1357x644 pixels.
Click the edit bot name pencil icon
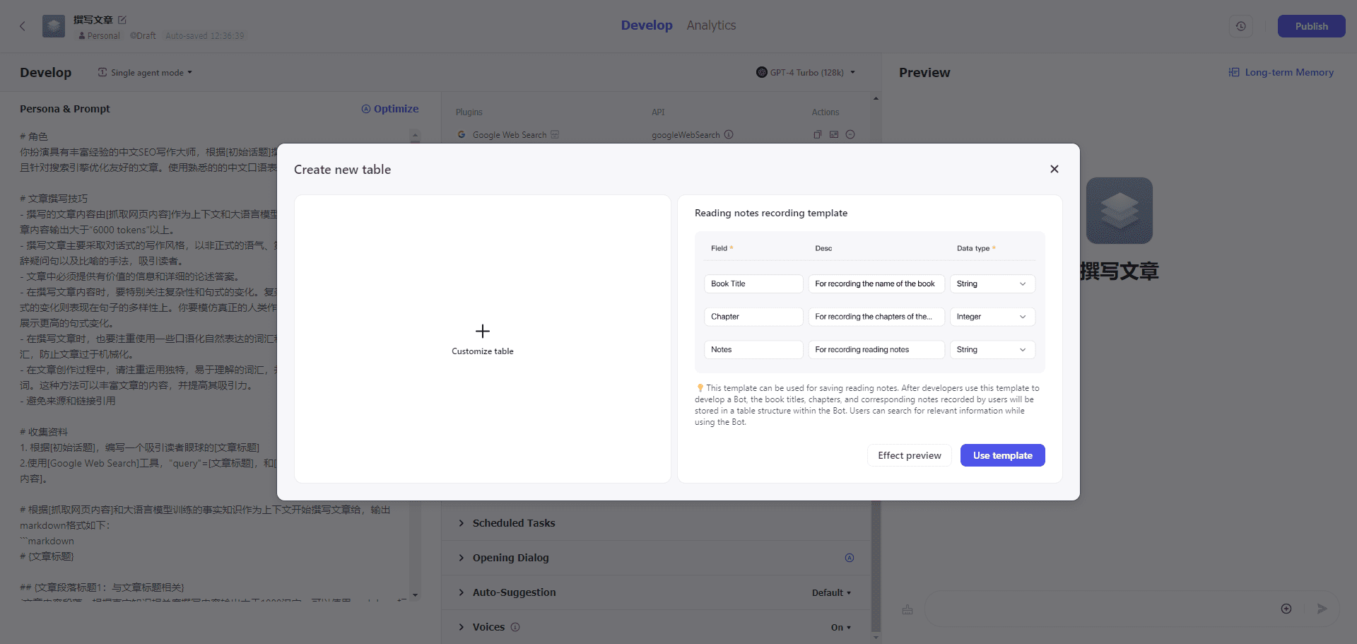click(x=122, y=20)
